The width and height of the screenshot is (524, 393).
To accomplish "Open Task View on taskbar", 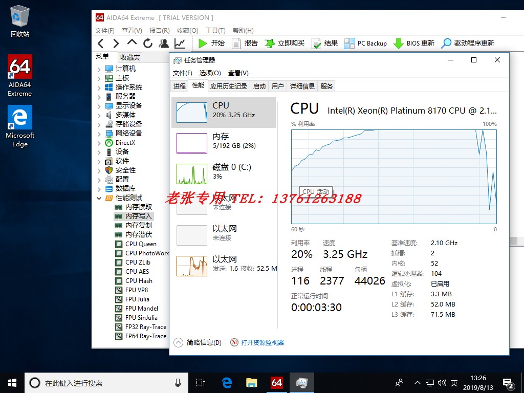I will [201, 383].
